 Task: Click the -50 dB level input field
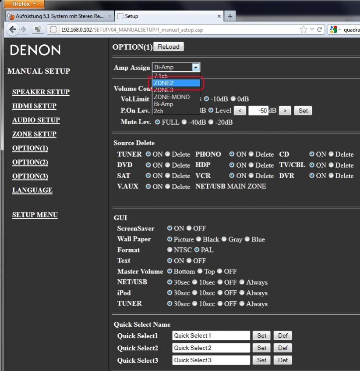point(258,111)
